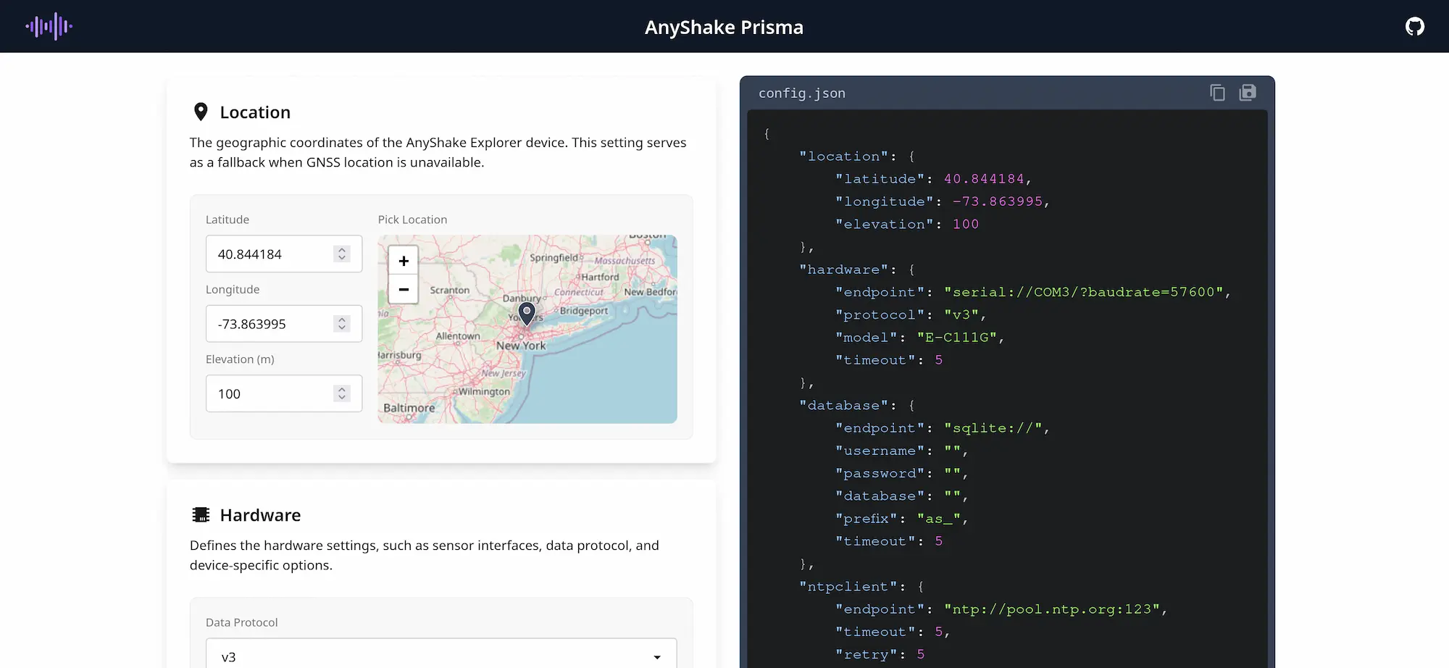Click the Location pin icon

[201, 112]
